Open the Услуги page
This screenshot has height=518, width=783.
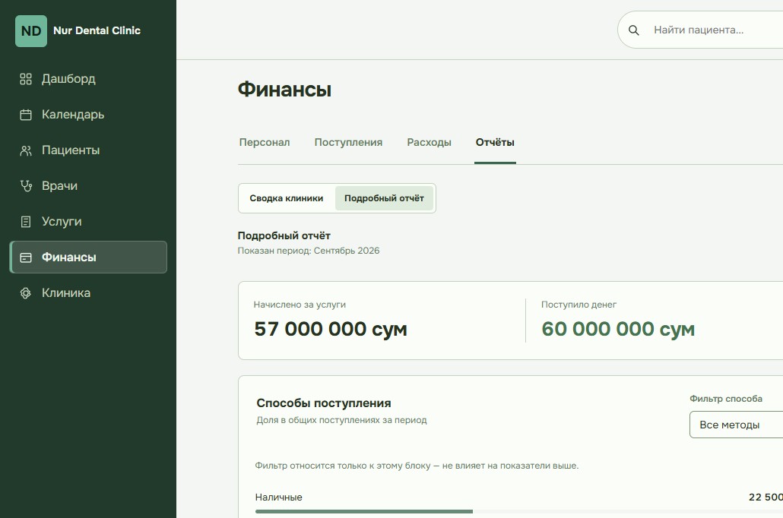88,222
